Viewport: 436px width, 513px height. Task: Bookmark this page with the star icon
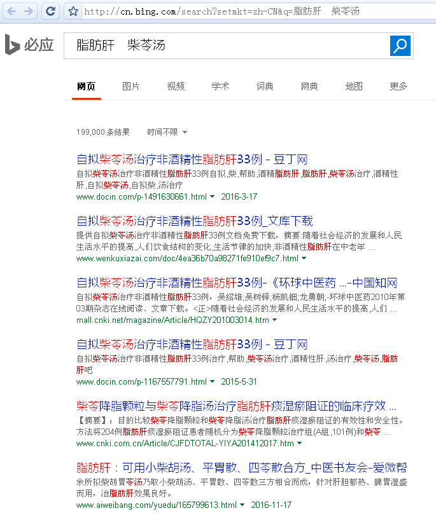point(73,11)
